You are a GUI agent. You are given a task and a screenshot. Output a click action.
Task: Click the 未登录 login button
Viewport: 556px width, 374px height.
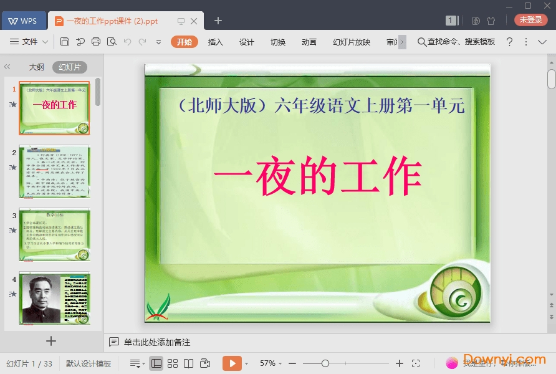(x=530, y=19)
